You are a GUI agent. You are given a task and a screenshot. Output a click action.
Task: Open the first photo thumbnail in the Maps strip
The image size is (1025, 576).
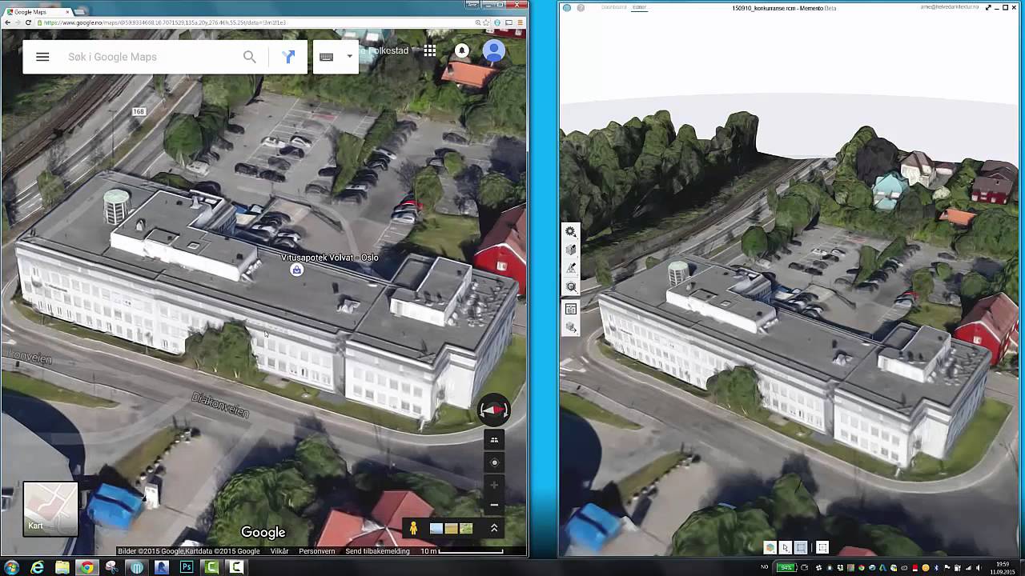pos(436,528)
